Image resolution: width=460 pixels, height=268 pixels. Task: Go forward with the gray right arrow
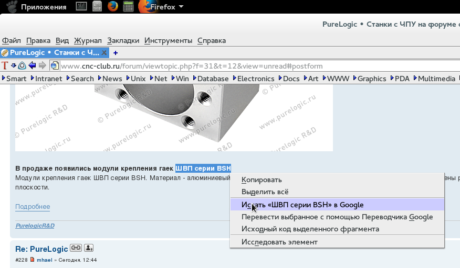(x=43, y=65)
